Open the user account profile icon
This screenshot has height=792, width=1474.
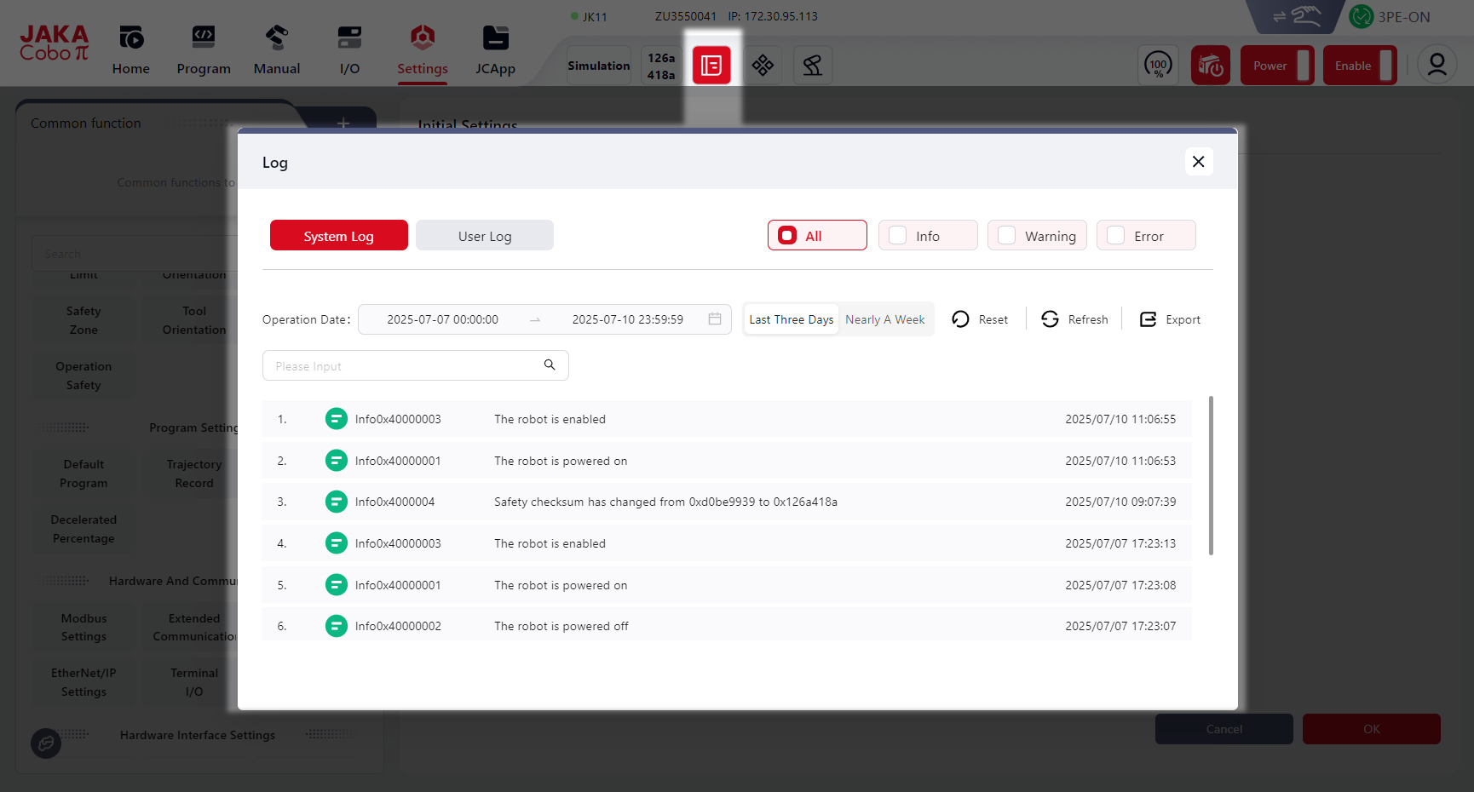click(x=1437, y=66)
